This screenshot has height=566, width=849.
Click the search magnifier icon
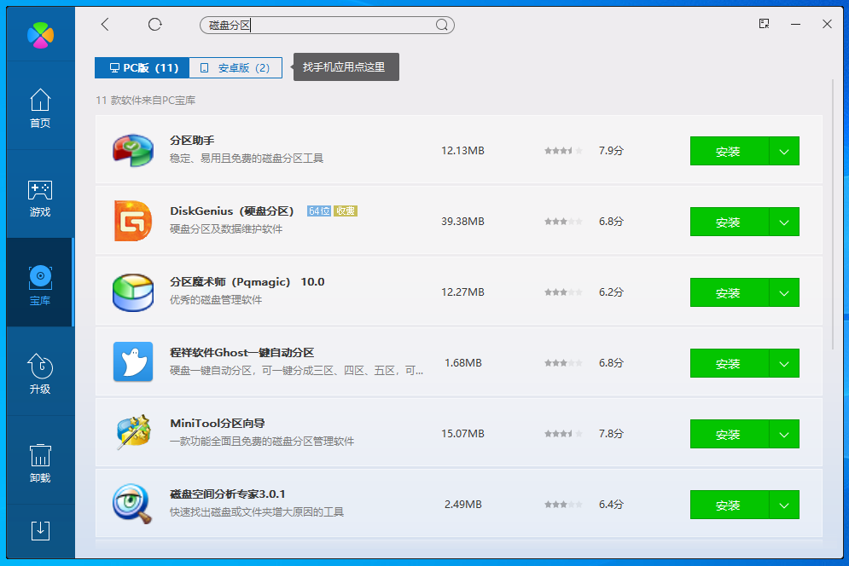[442, 25]
